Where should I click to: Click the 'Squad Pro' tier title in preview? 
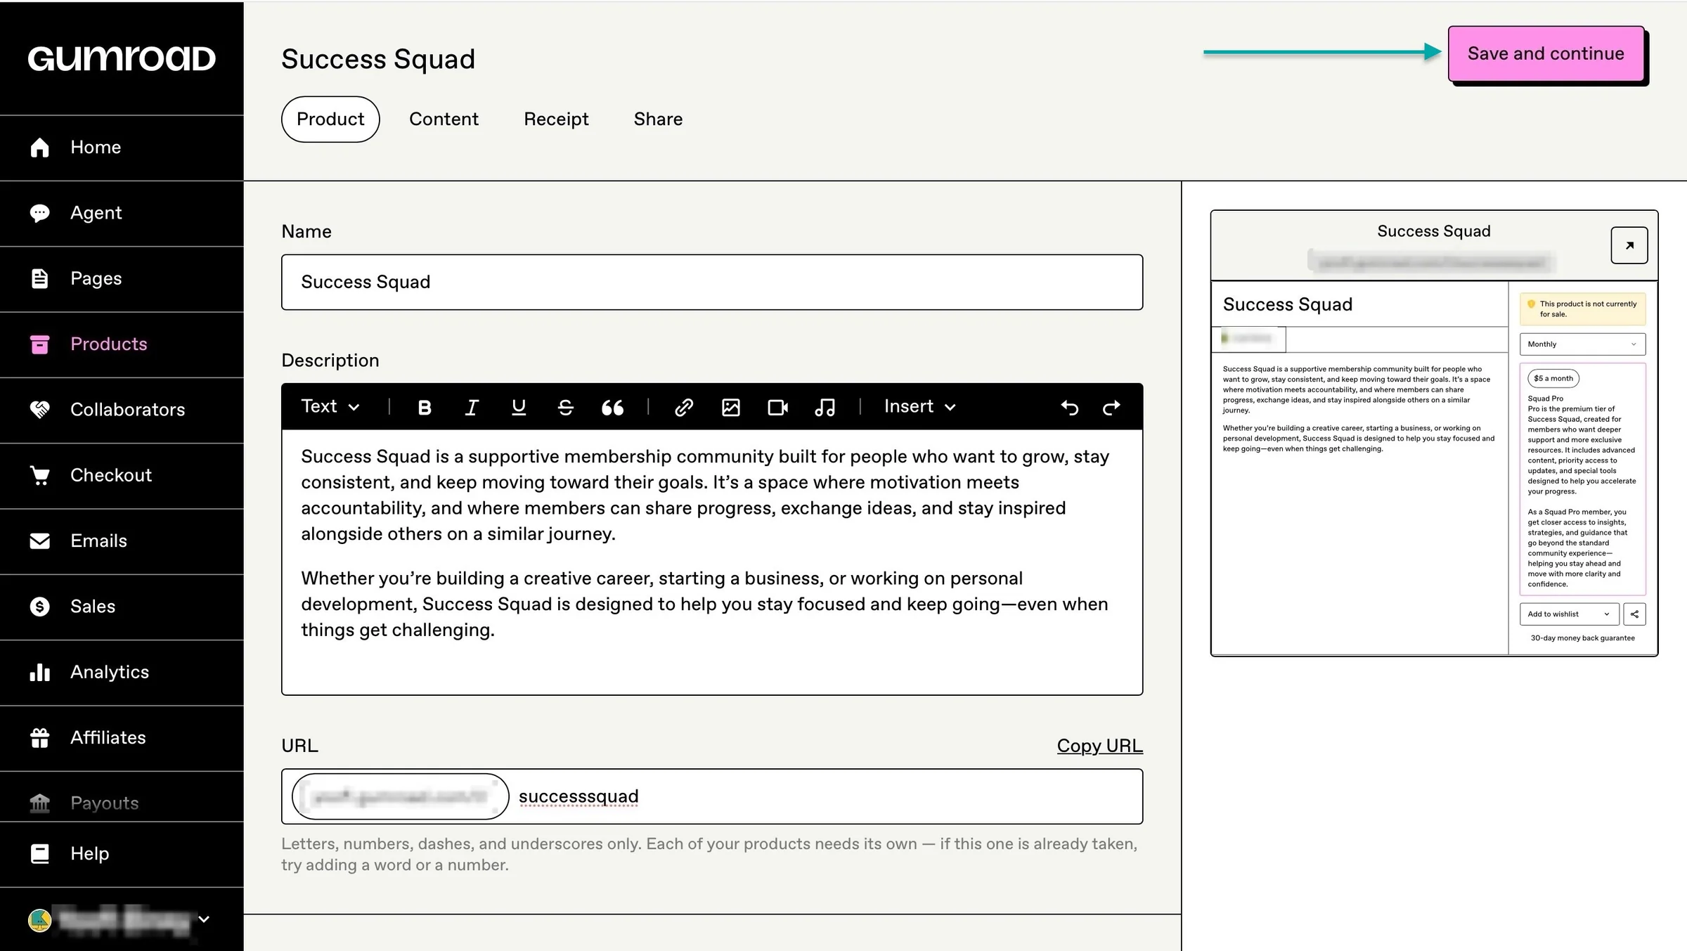click(1546, 399)
